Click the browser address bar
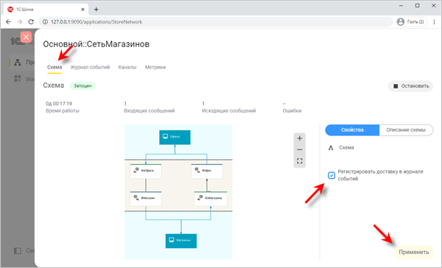Viewport: 442px width, 268px height. point(216,21)
